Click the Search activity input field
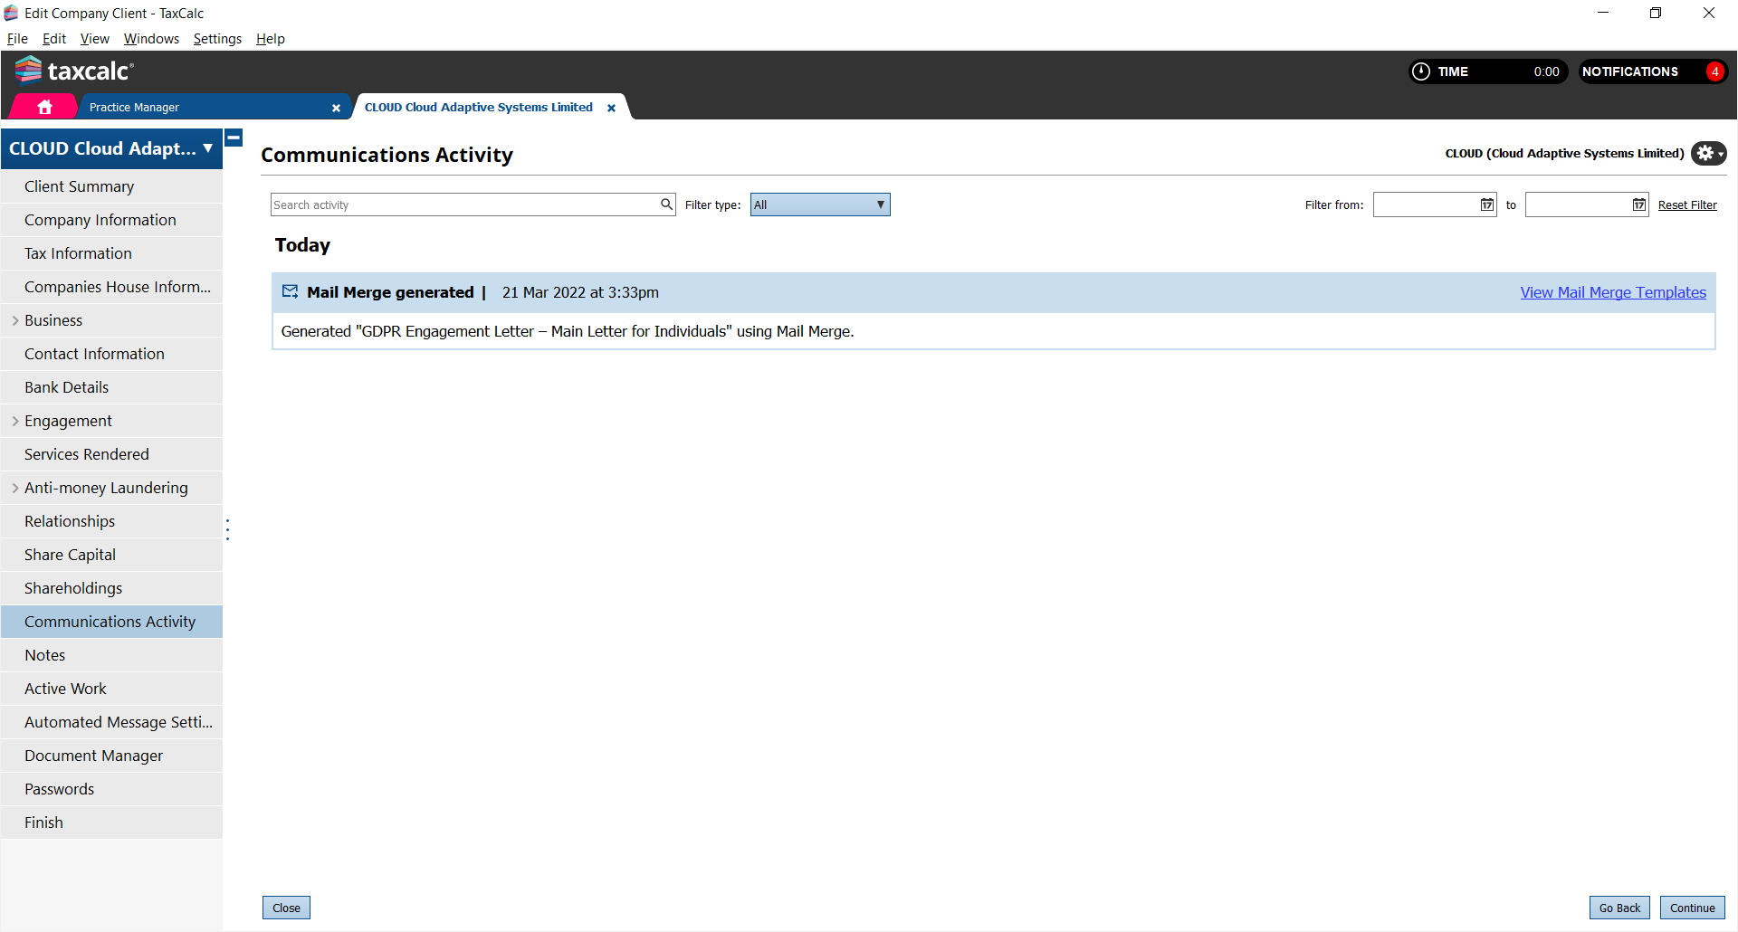 click(x=463, y=204)
